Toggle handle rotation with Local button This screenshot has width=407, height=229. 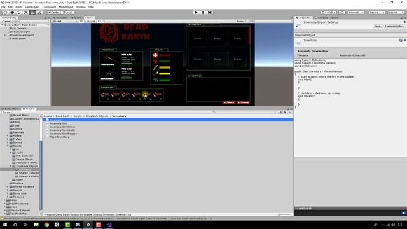coord(67,13)
